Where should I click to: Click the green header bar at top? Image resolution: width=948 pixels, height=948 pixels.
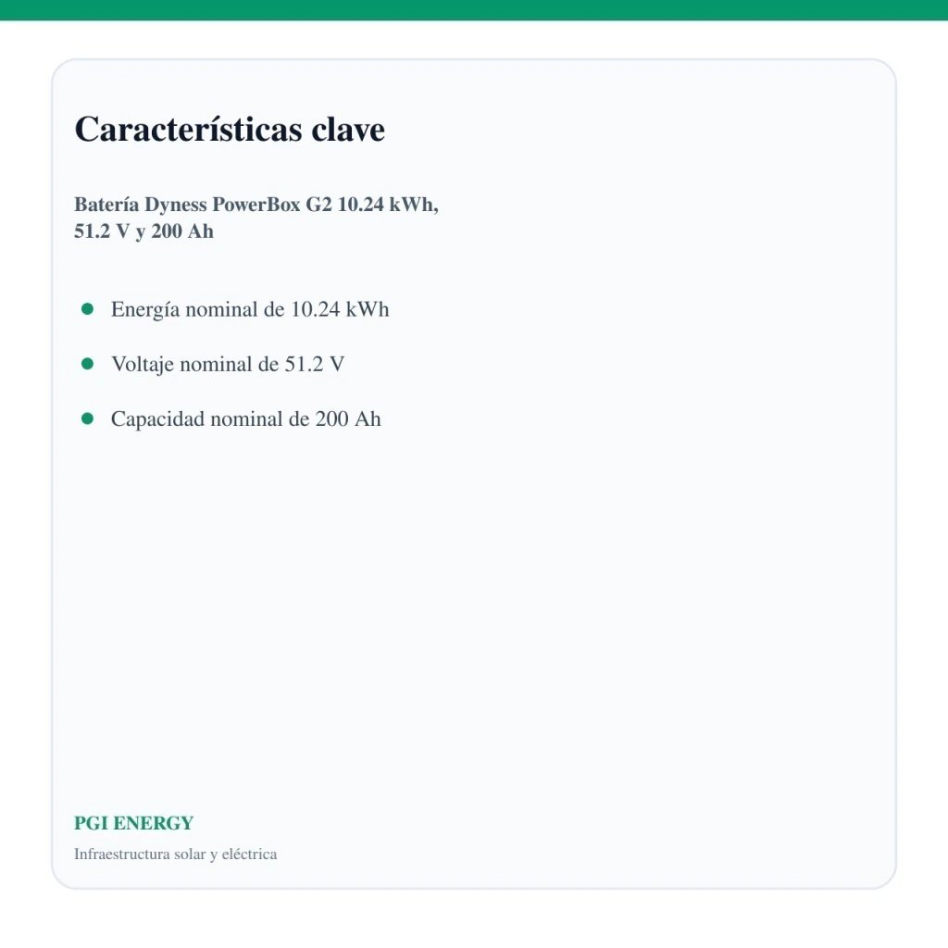tap(474, 10)
